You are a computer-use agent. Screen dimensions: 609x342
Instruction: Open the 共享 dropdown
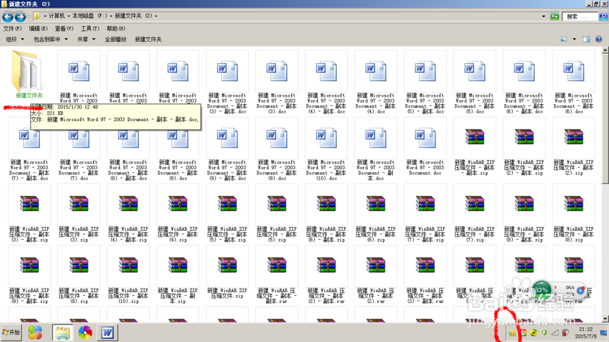[x=86, y=39]
